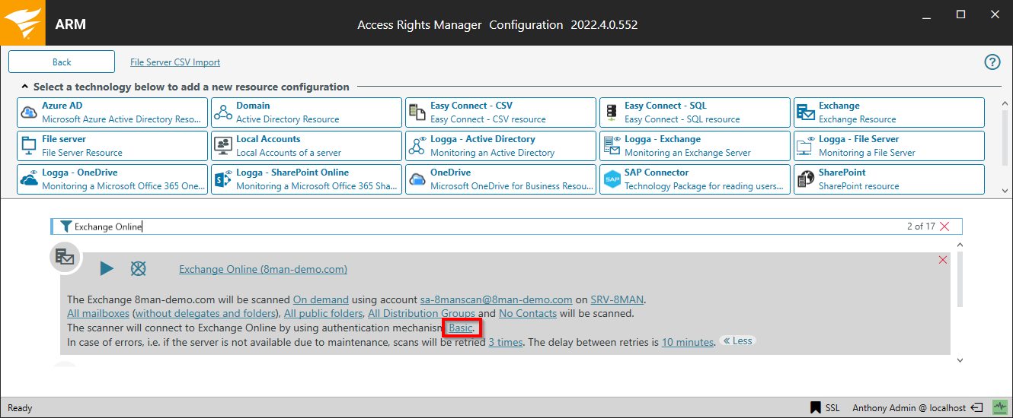This screenshot has width=1013, height=418.
Task: Click the SSL bookmark icon in status bar
Action: (816, 408)
